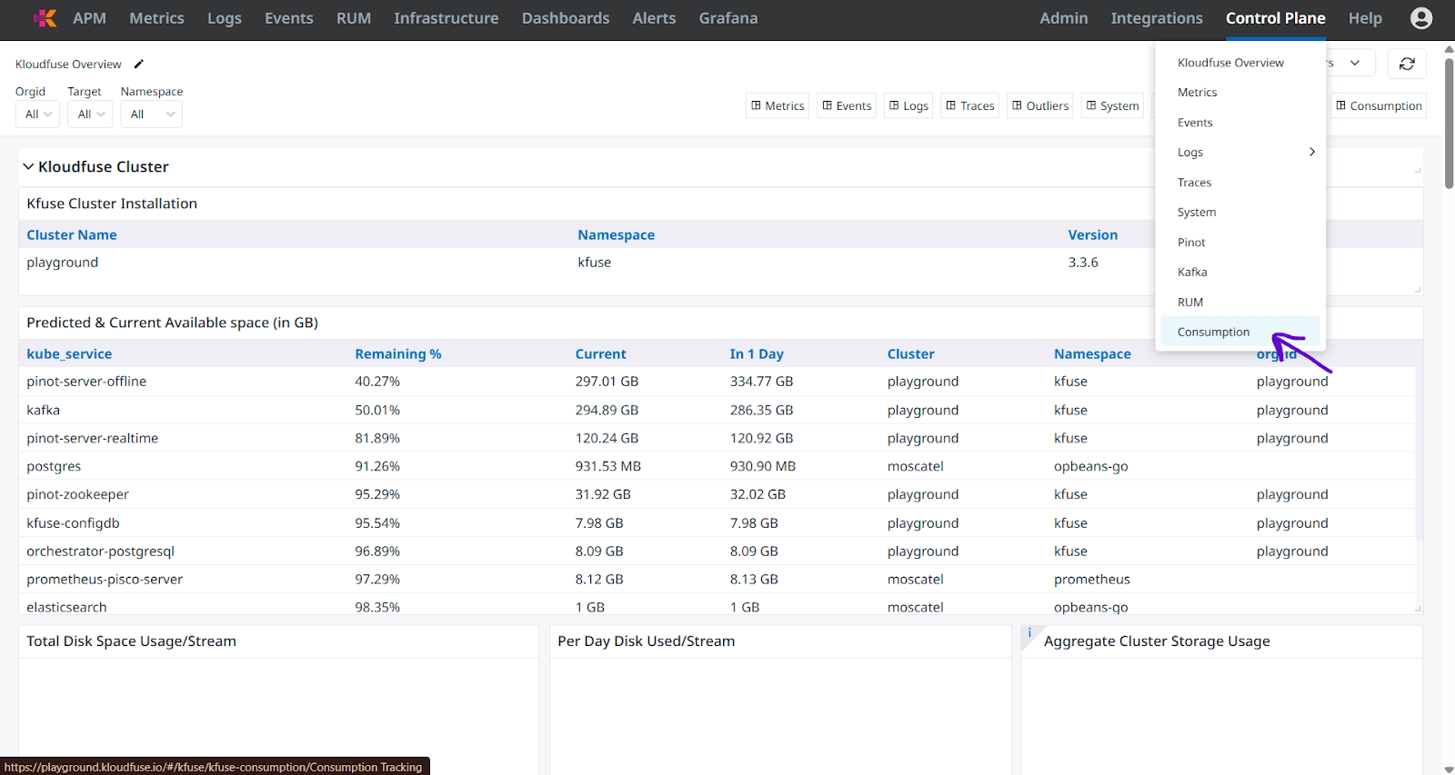Select RUM in the Control Plane dropdown menu

tap(1240, 303)
